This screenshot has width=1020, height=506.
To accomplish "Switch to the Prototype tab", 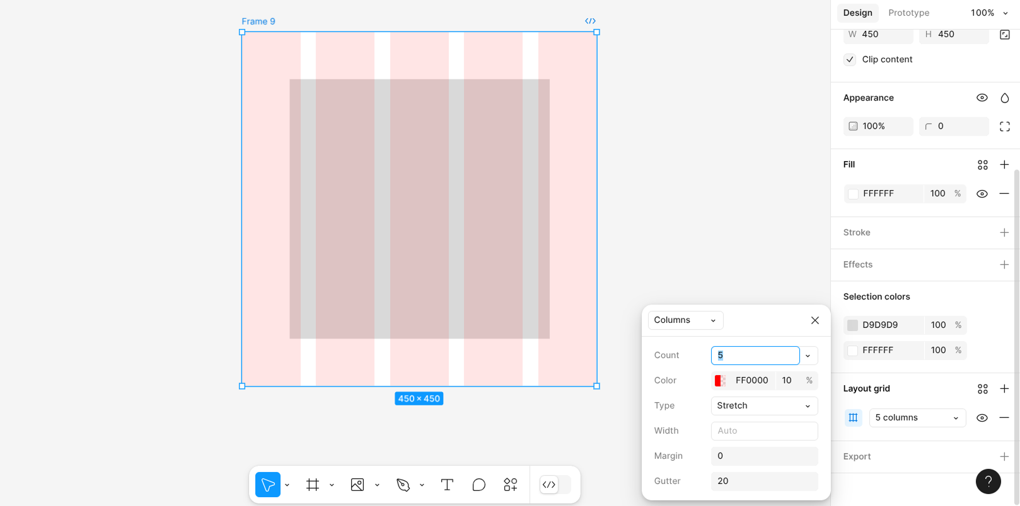I will 908,13.
